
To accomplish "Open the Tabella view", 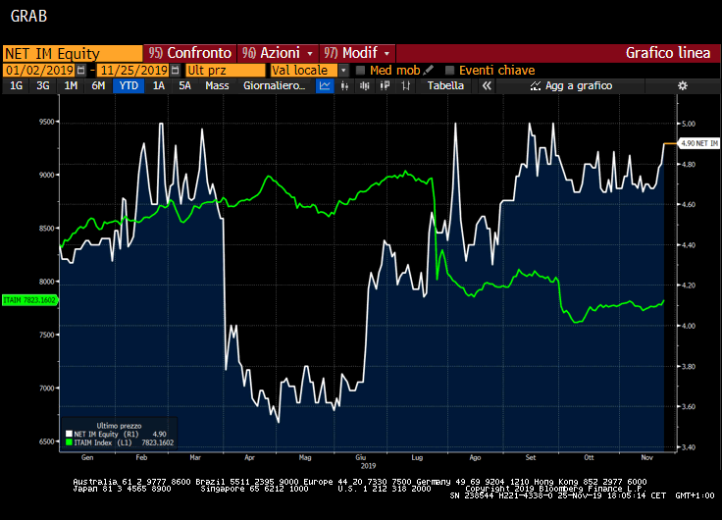I will click(444, 85).
